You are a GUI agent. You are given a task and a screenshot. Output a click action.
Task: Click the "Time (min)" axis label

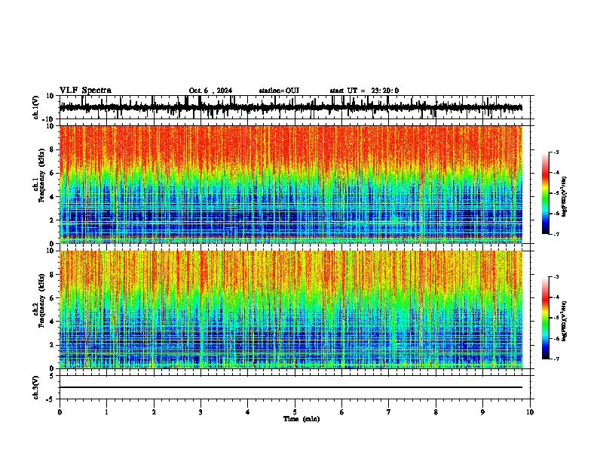tap(302, 419)
